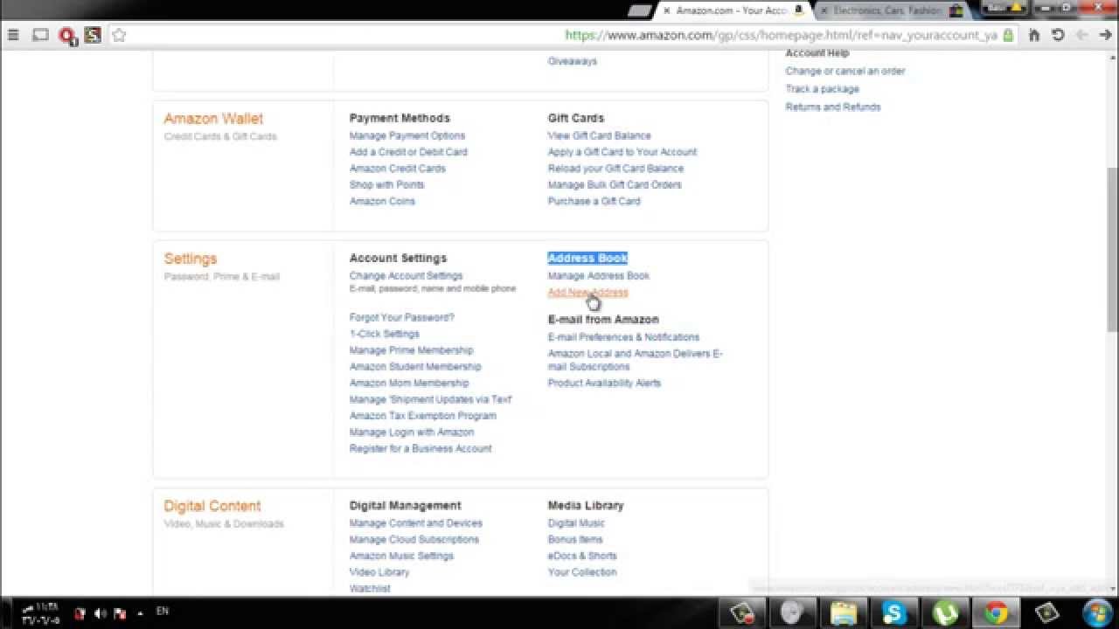The image size is (1119, 629).
Task: Close the Amazon.com Your Account tab
Action: pyautogui.click(x=667, y=10)
